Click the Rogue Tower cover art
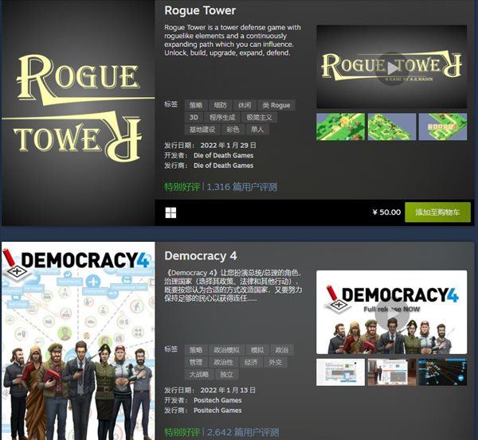The height and width of the screenshot is (440, 478). (78, 113)
